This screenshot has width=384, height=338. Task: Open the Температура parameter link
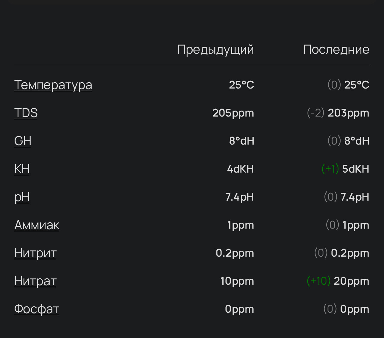click(53, 85)
